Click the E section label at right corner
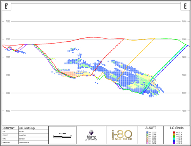 (x=186, y=6)
